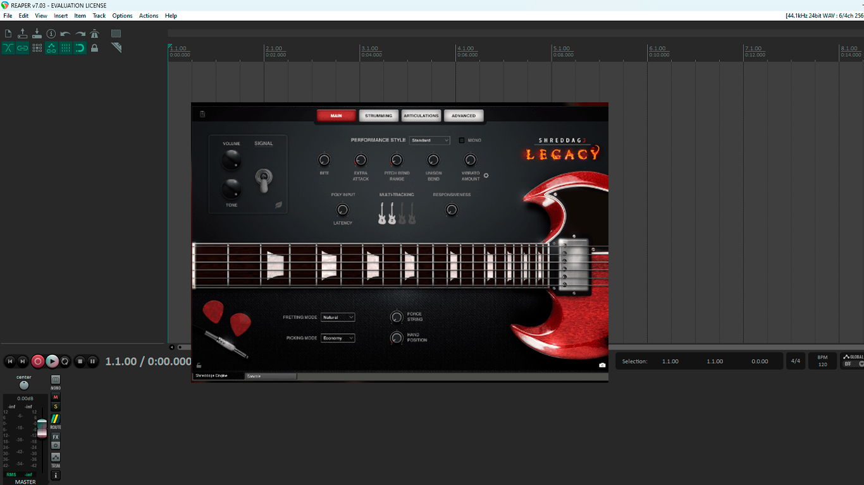This screenshot has height=485, width=864.
Task: Click the red Record button
Action: click(x=37, y=361)
